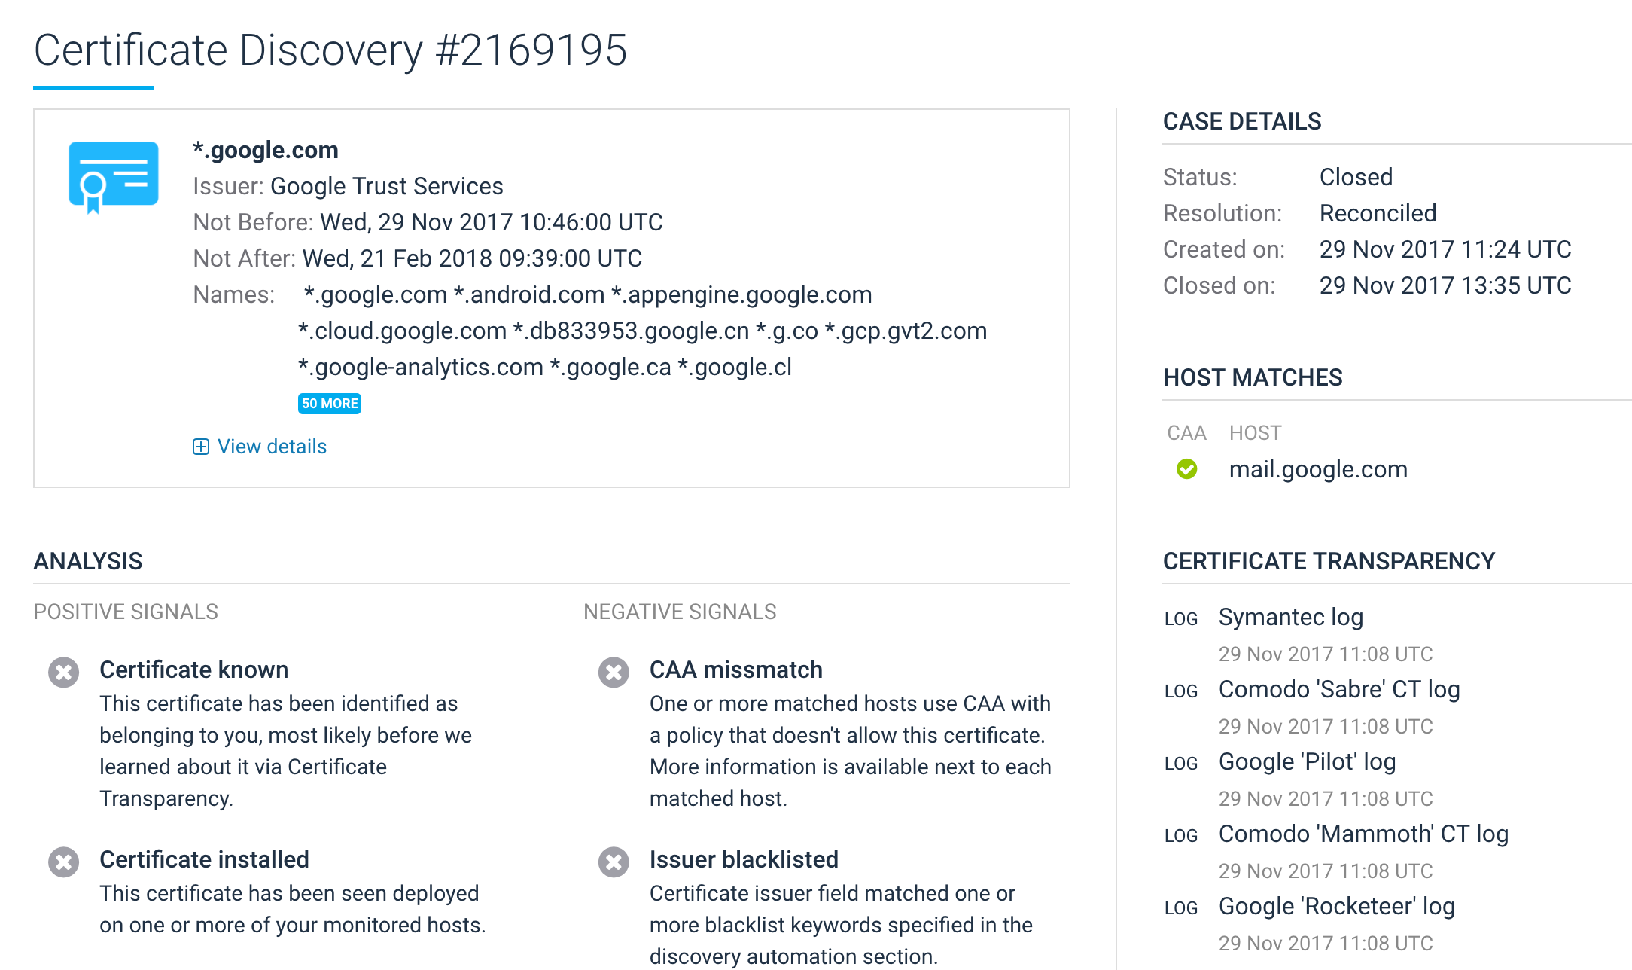Image resolution: width=1632 pixels, height=970 pixels.
Task: Click the POSITIVE SIGNALS label
Action: pos(126,612)
